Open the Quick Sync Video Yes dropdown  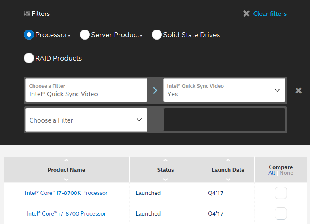224,91
